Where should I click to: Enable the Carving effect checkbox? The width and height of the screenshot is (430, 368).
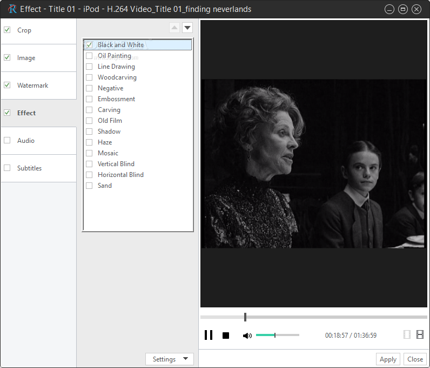click(x=89, y=110)
